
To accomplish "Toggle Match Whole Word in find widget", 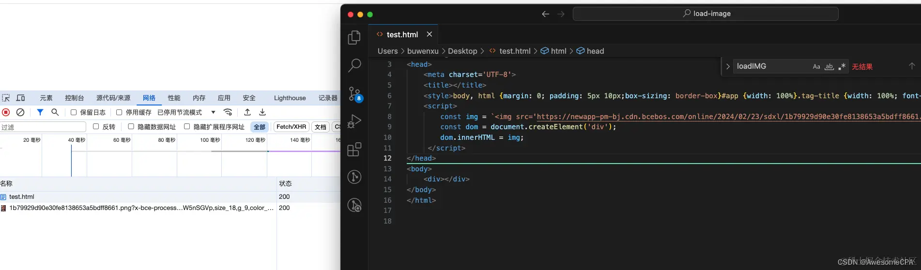I will (829, 66).
